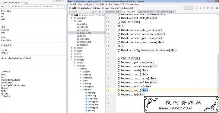The height and width of the screenshot is (113, 219).
Task: Open the Refactor menu
Action: (x=103, y=4)
